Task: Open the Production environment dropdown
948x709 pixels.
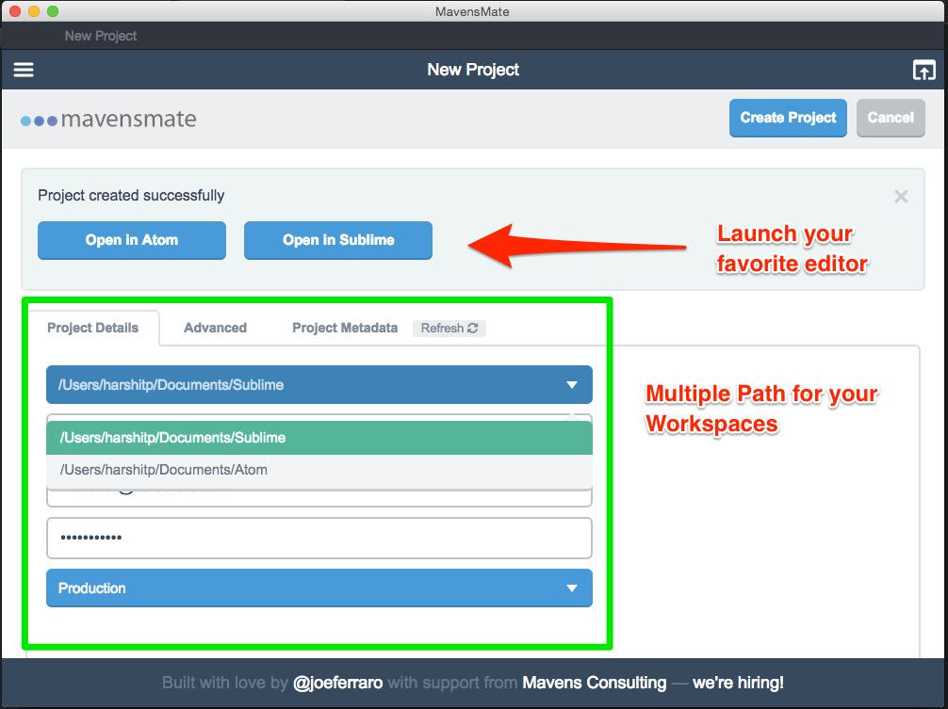Action: [319, 588]
